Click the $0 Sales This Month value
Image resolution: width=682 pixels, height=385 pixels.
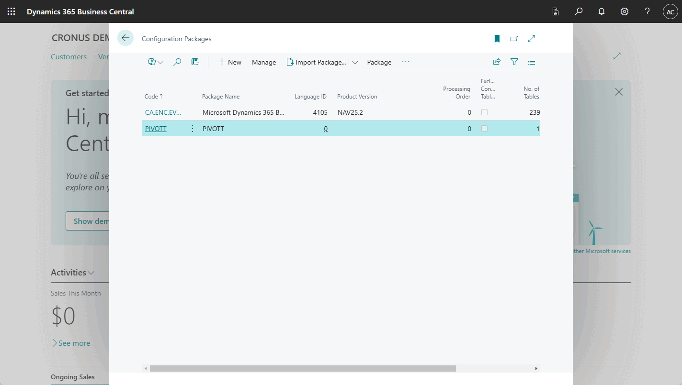tap(63, 316)
